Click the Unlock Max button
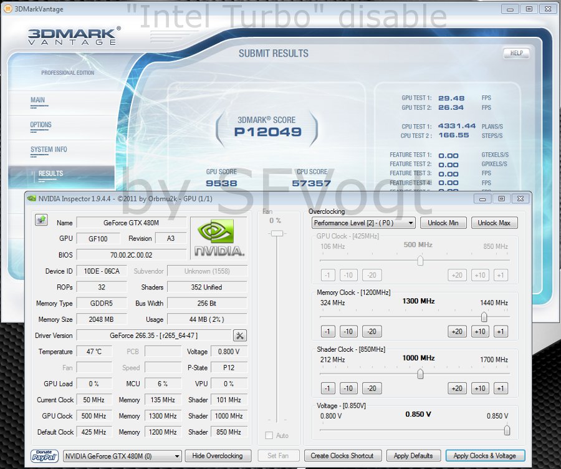 494,223
